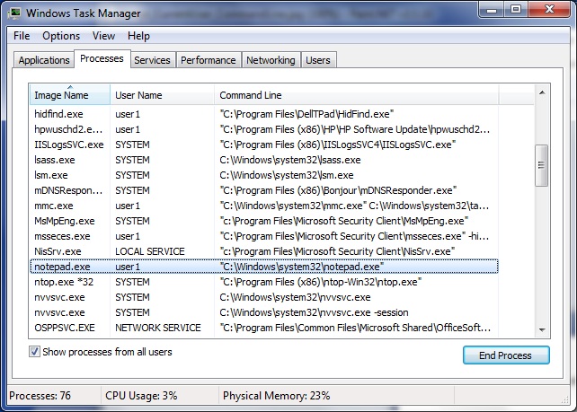
Task: Click C:\Windows\system32\lsm.exe command line
Action: [287, 175]
